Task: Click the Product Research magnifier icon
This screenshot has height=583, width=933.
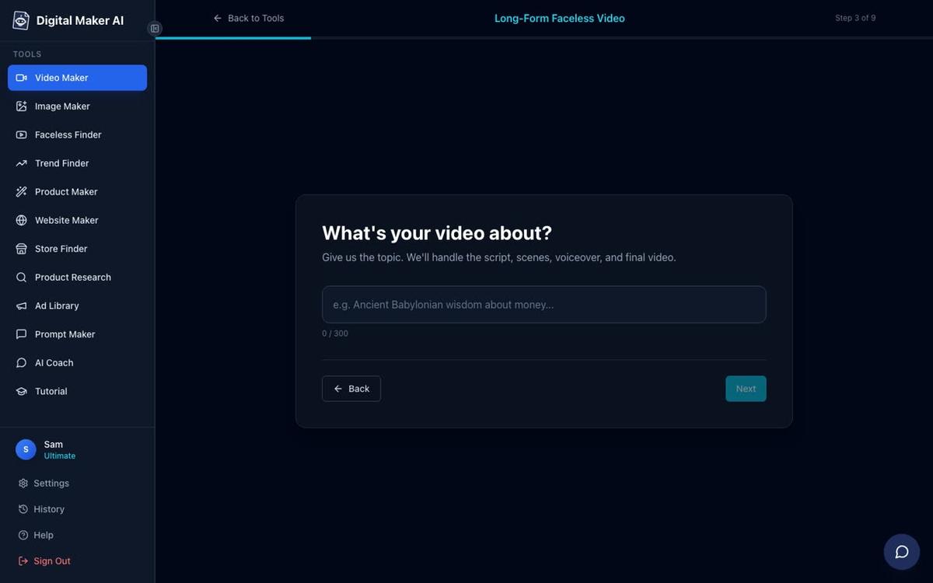Action: (21, 278)
